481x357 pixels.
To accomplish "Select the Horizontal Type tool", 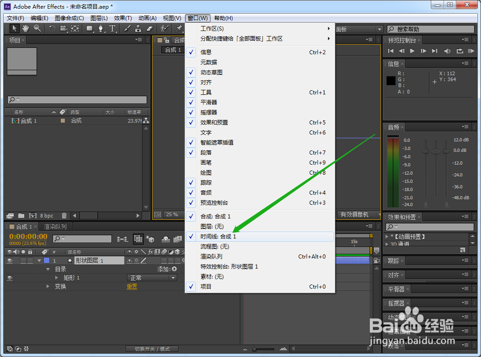I will click(x=112, y=29).
